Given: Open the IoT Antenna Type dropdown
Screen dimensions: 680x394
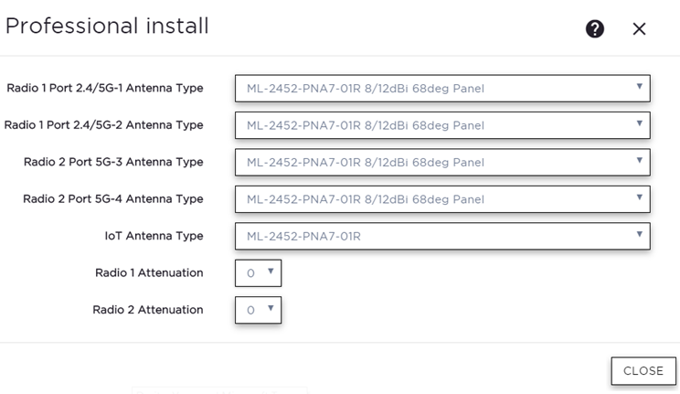Looking at the screenshot, I should click(441, 236).
